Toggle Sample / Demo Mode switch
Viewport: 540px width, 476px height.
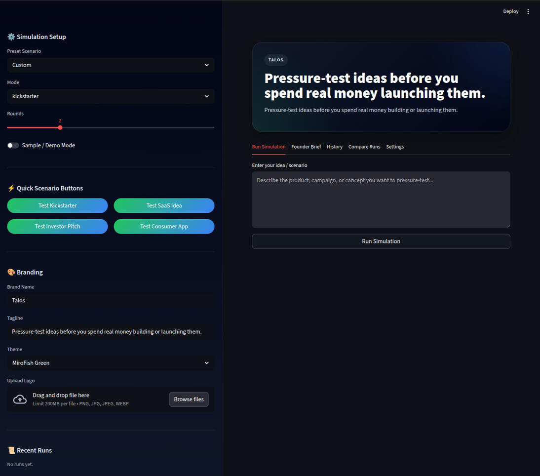pos(13,145)
